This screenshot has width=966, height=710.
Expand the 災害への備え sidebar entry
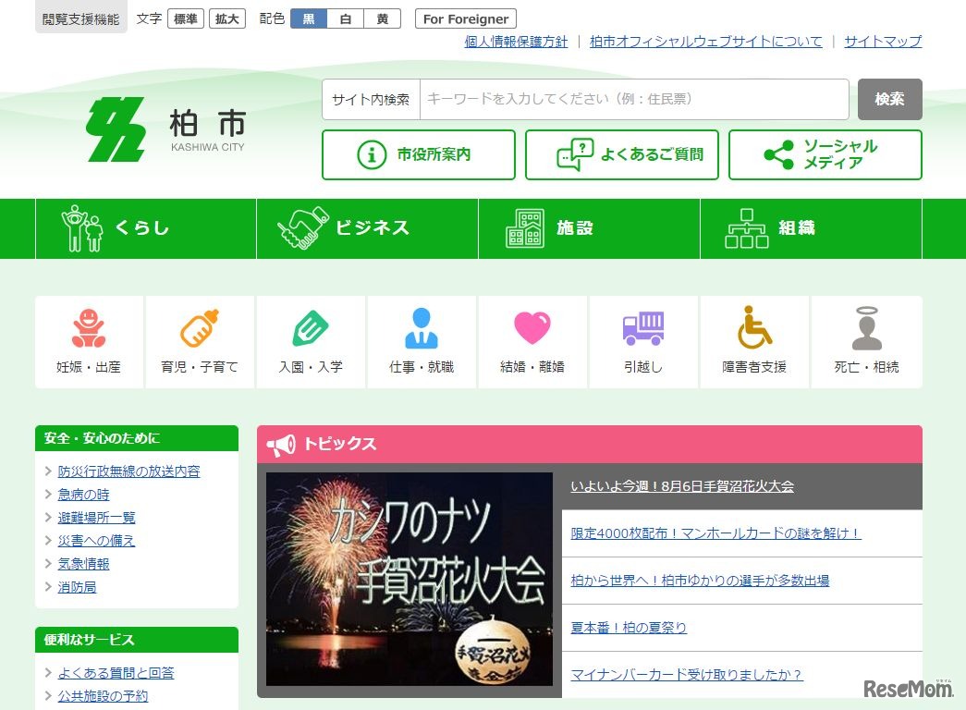click(96, 541)
